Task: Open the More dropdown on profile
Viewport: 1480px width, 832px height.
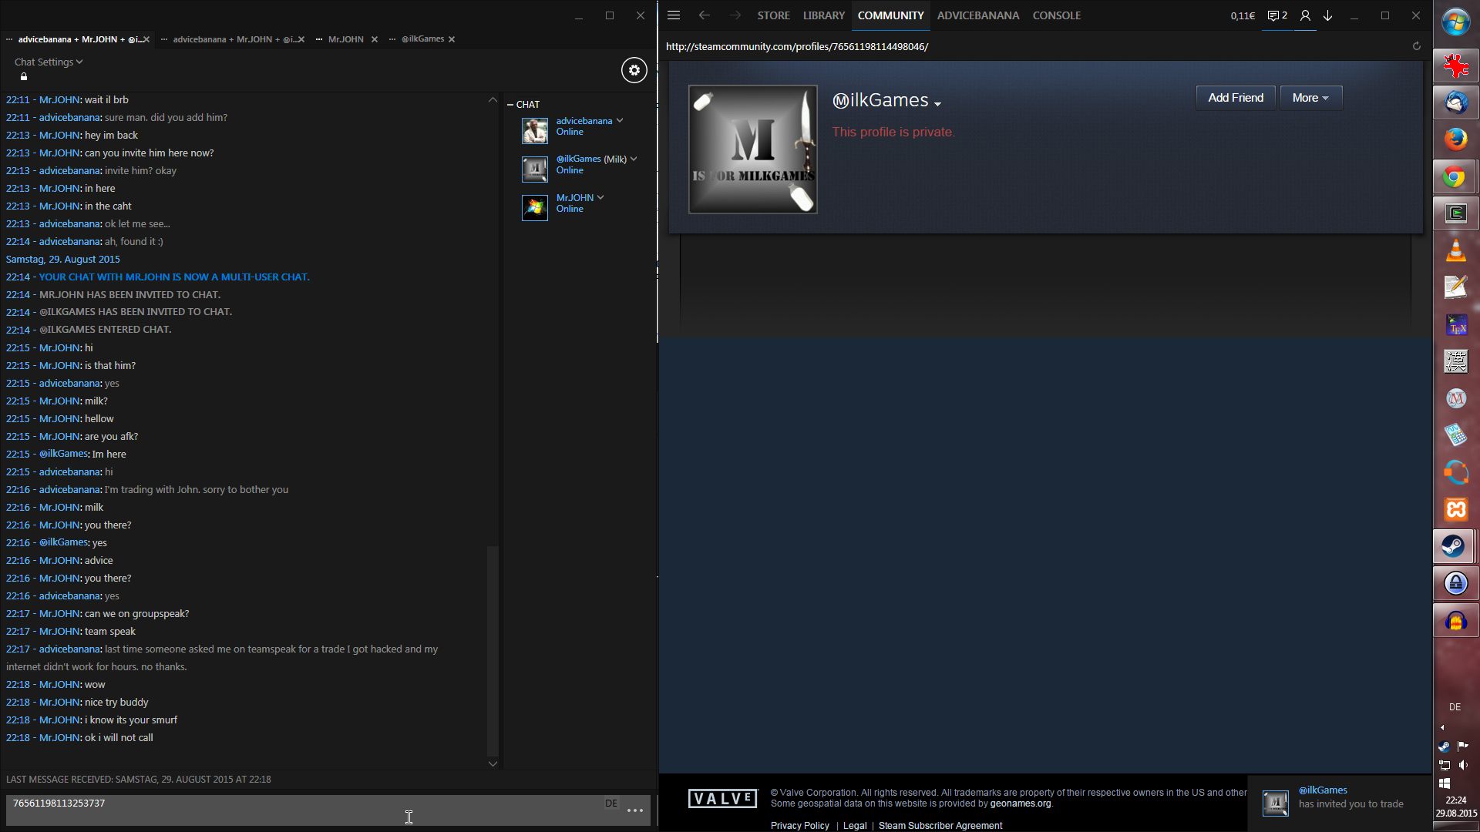Action: pyautogui.click(x=1310, y=98)
